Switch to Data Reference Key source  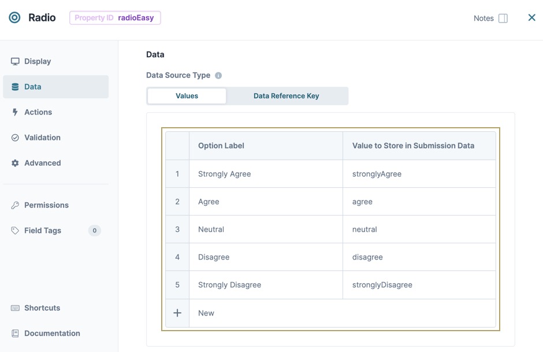click(287, 96)
